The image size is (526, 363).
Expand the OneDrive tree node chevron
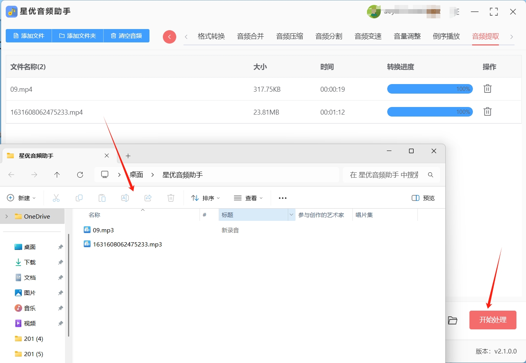[x=6, y=216]
